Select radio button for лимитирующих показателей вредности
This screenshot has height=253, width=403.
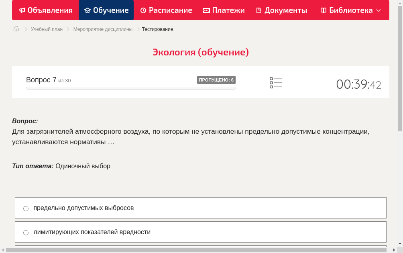(x=26, y=233)
